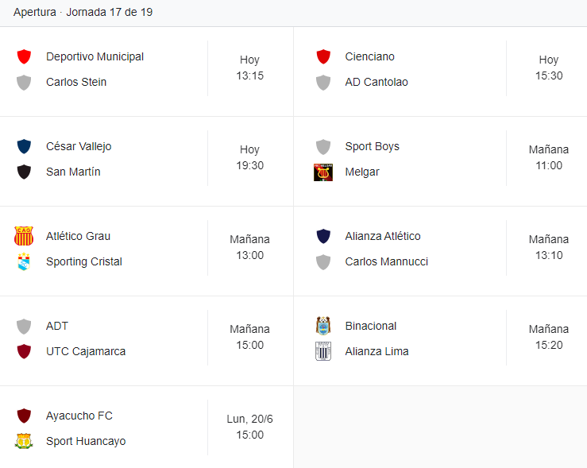This screenshot has height=468, width=587.
Task: Select the AD Cantolao team name
Action: click(x=377, y=82)
